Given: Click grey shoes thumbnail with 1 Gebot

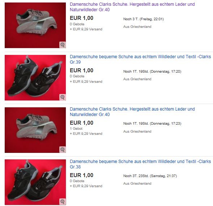Looking at the screenshot, I should (x=35, y=130).
